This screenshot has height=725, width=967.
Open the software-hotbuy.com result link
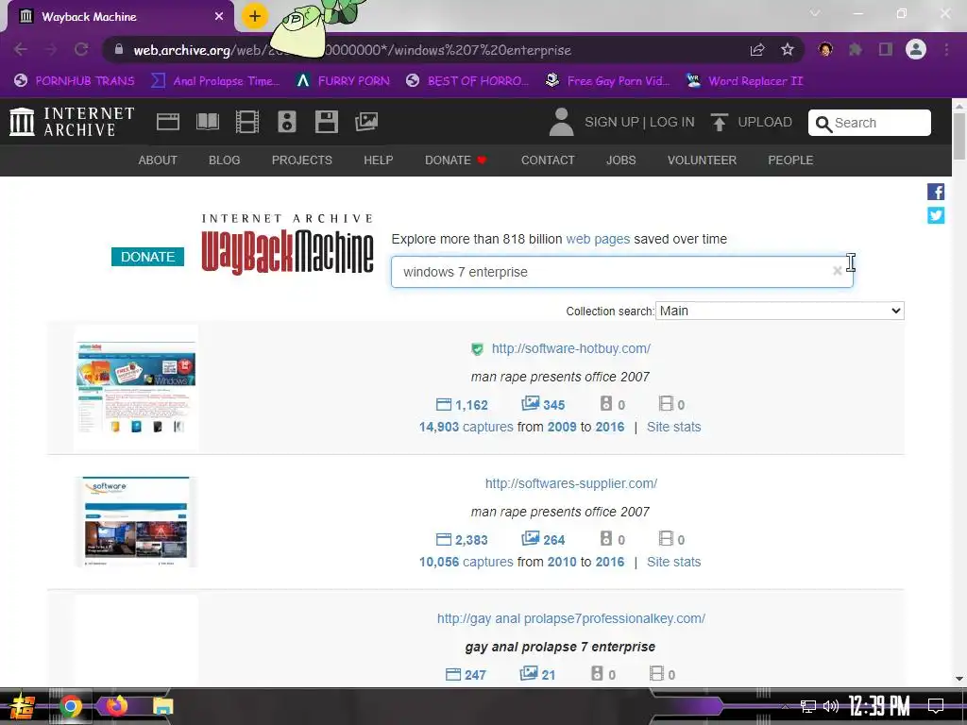point(571,348)
